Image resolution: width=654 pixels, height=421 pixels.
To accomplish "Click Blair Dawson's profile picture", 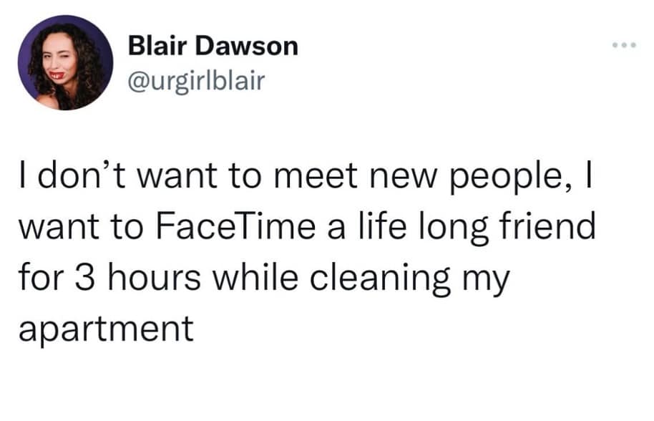I will pyautogui.click(x=65, y=62).
